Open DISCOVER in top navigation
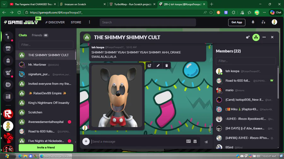The image size is (284, 159). tap(55, 22)
